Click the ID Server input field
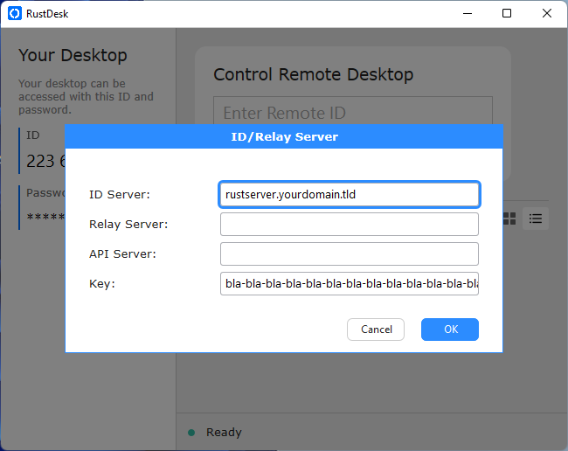The image size is (568, 451). point(350,195)
